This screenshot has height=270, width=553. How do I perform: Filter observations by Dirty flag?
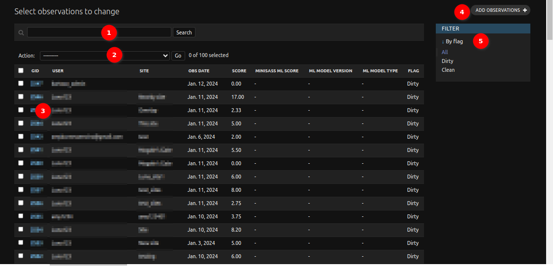click(447, 61)
